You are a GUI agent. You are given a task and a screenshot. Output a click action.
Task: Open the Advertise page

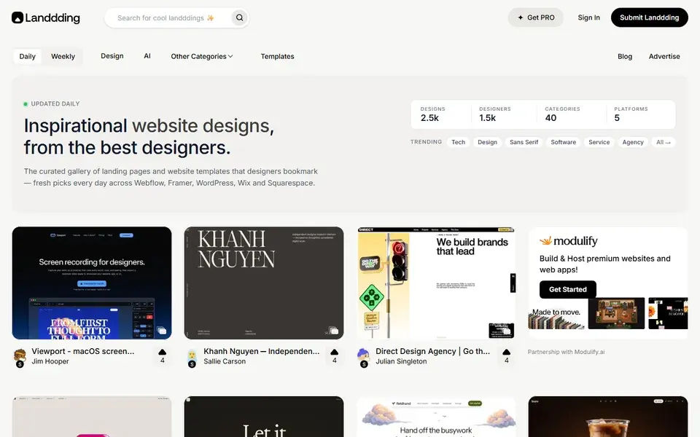[x=664, y=57]
